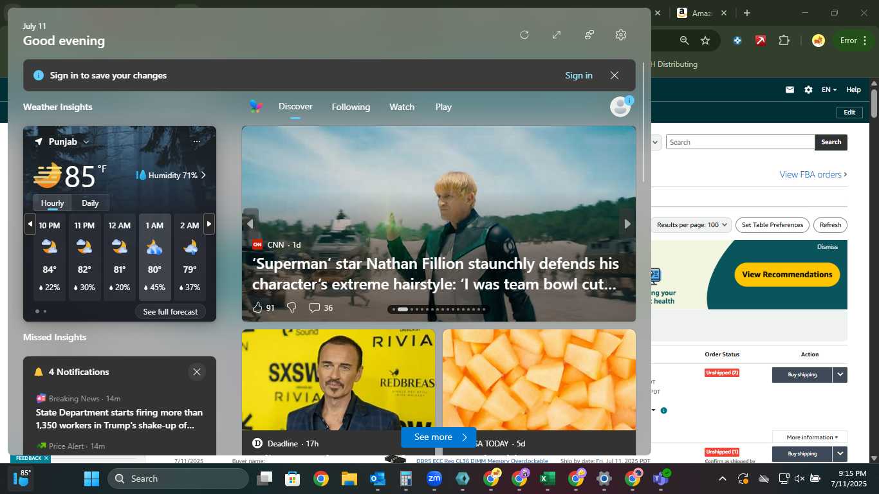
Task: Open State Department breaking news notification
Action: pyautogui.click(x=119, y=419)
